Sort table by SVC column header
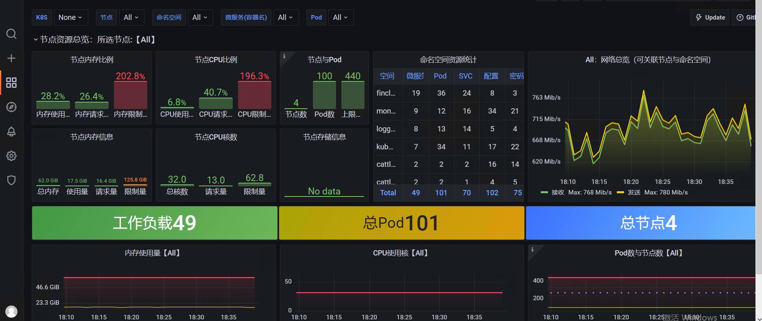Viewport: 762px width, 321px height. tap(466, 76)
